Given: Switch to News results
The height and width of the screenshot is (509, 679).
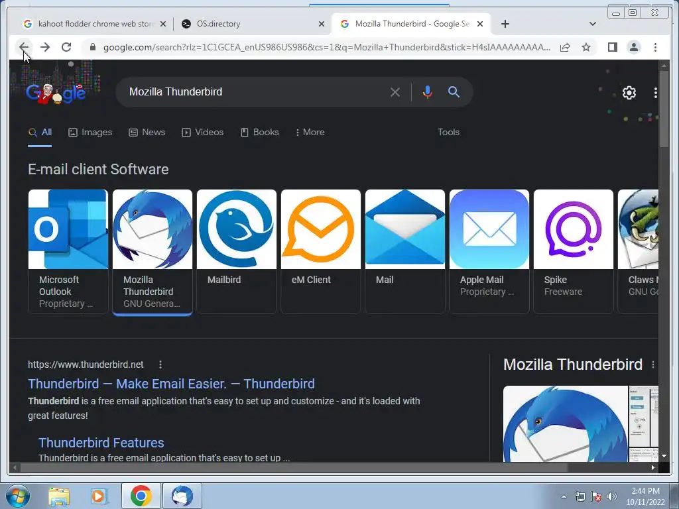Looking at the screenshot, I should click(x=147, y=132).
